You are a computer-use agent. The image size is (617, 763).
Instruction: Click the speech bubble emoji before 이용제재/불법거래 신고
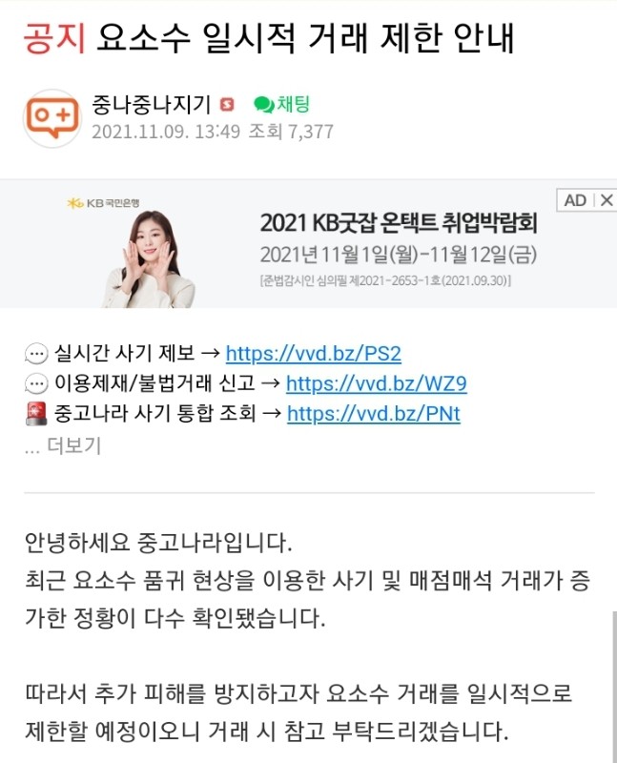tap(36, 384)
